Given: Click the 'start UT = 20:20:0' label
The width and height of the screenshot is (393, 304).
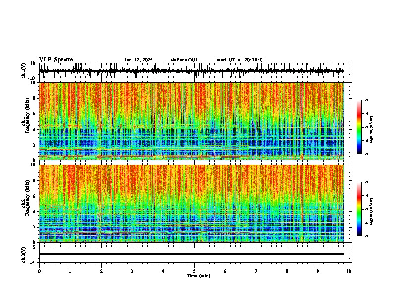Looking at the screenshot, I should [240, 60].
